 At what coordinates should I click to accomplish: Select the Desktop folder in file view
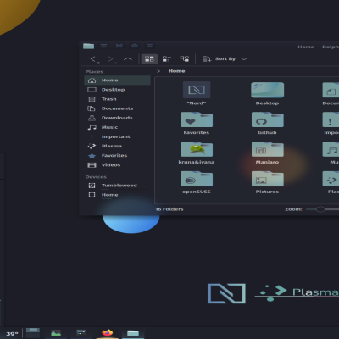coord(267,93)
